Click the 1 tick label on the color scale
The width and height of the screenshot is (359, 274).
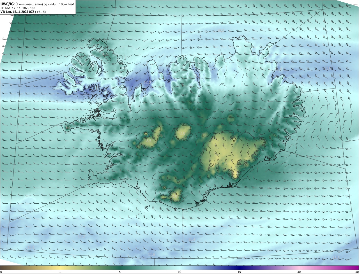(x=60, y=272)
